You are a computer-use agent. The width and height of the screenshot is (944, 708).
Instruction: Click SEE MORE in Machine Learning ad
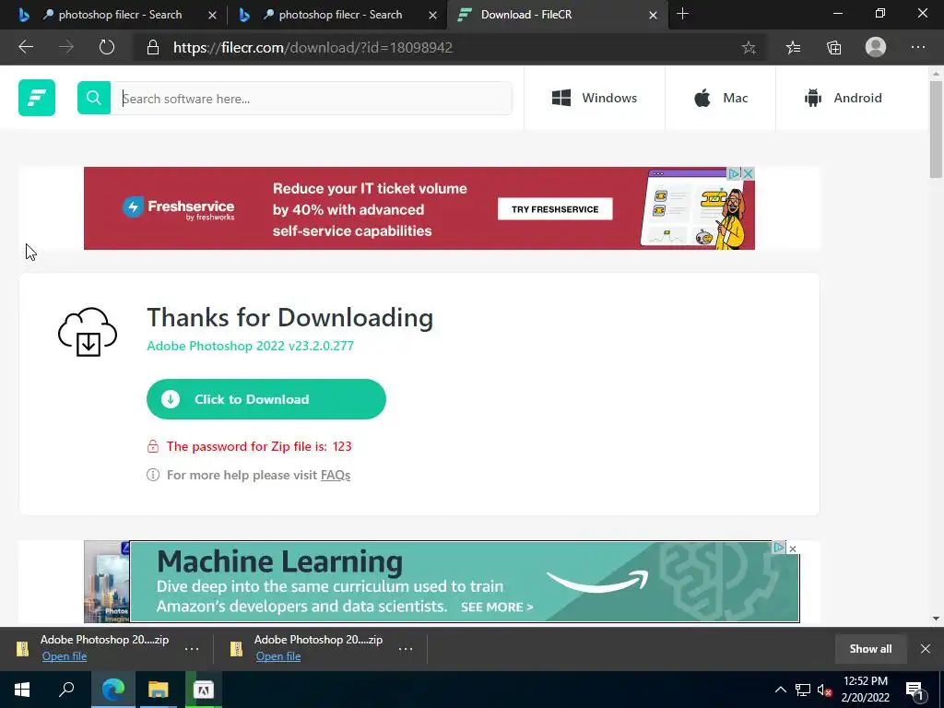tap(497, 607)
